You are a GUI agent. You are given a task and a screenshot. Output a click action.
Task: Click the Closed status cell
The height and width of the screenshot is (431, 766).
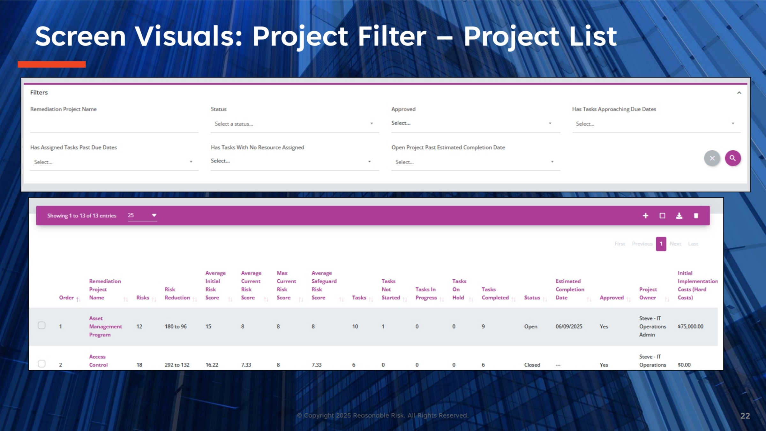pos(532,365)
